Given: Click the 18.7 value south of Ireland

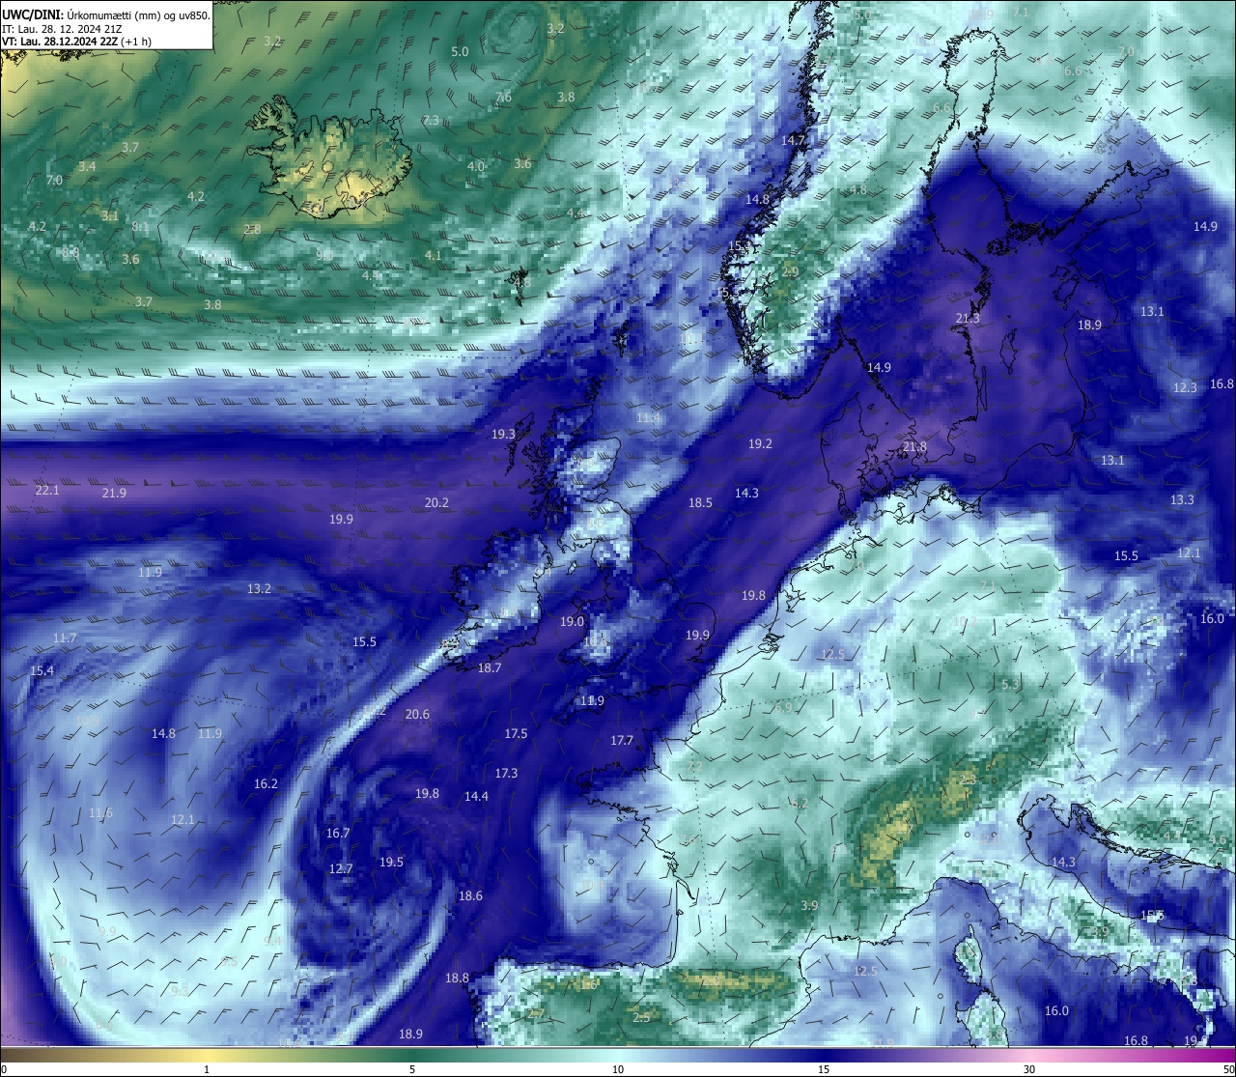Looking at the screenshot, I should click(x=490, y=668).
